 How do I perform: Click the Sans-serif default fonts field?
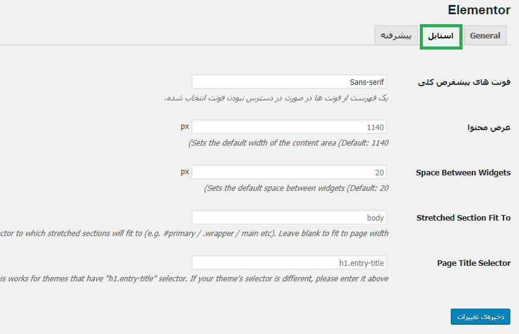[x=289, y=82]
